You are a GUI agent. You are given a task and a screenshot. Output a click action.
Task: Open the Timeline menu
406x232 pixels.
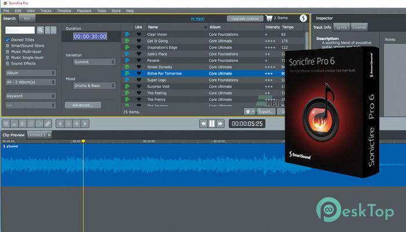click(x=64, y=11)
